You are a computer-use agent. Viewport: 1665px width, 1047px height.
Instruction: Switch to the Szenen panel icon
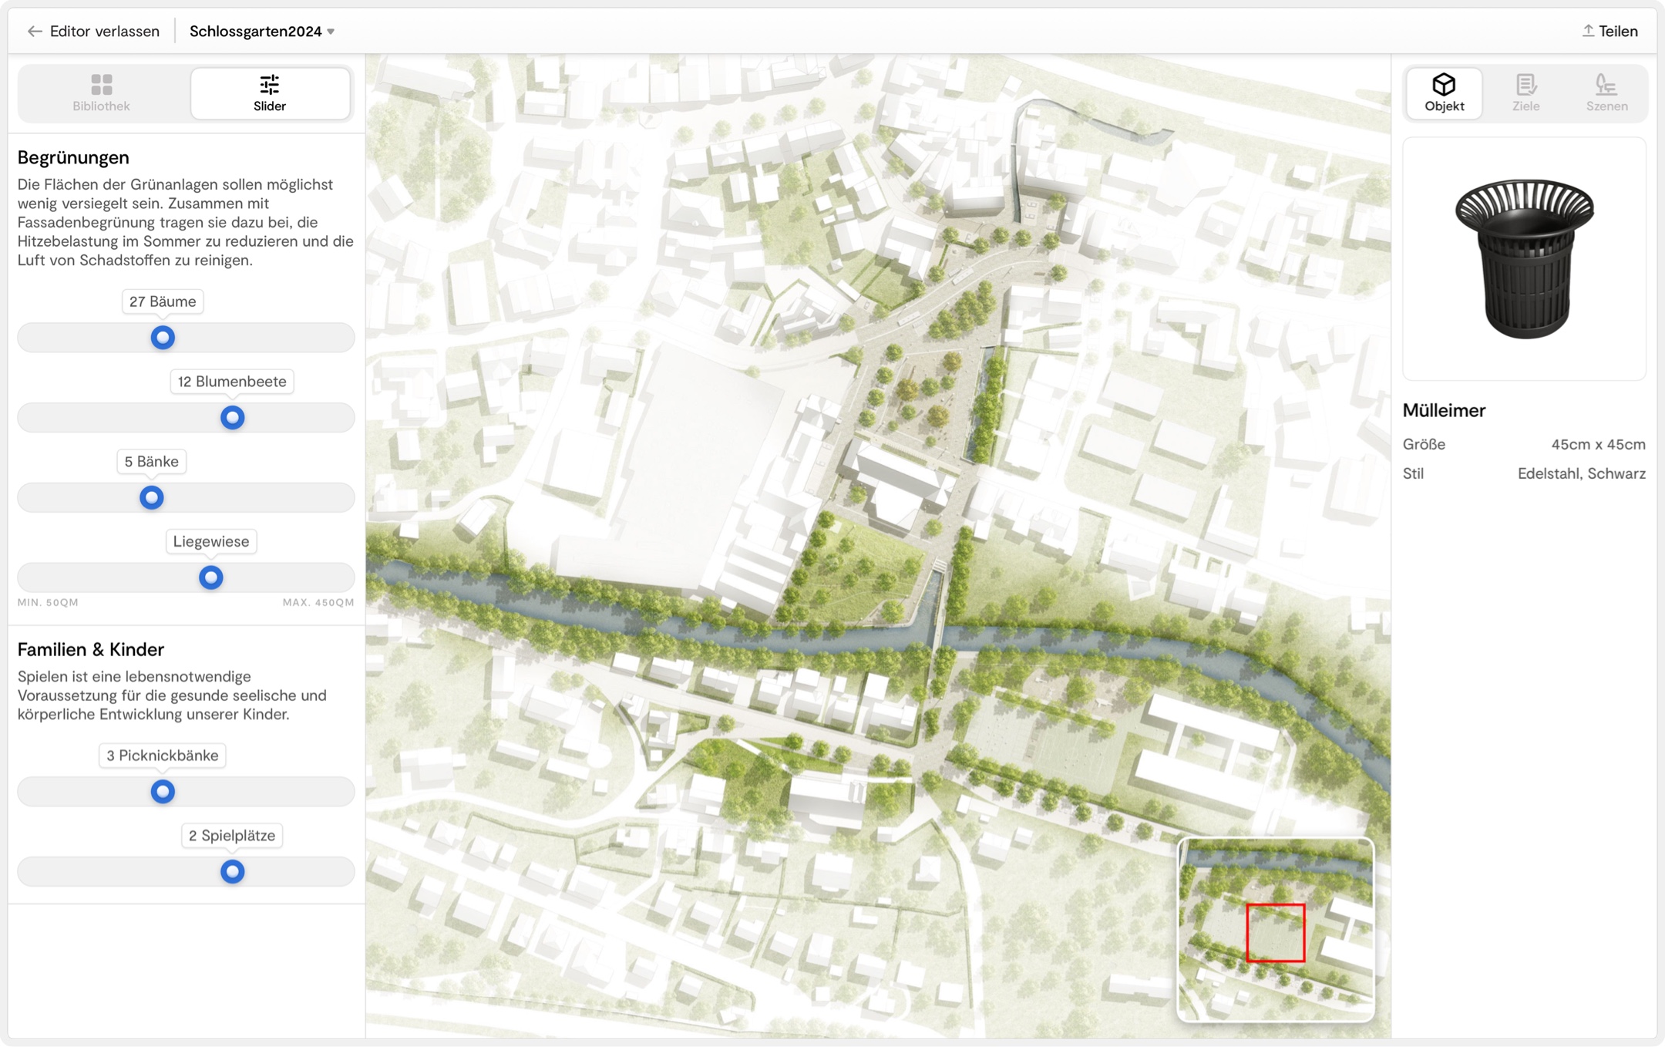(1606, 85)
